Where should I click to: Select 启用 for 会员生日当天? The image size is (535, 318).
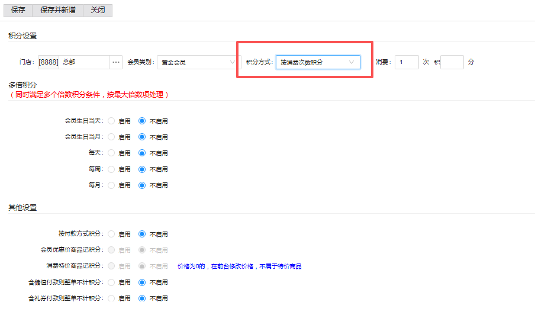tap(111, 121)
